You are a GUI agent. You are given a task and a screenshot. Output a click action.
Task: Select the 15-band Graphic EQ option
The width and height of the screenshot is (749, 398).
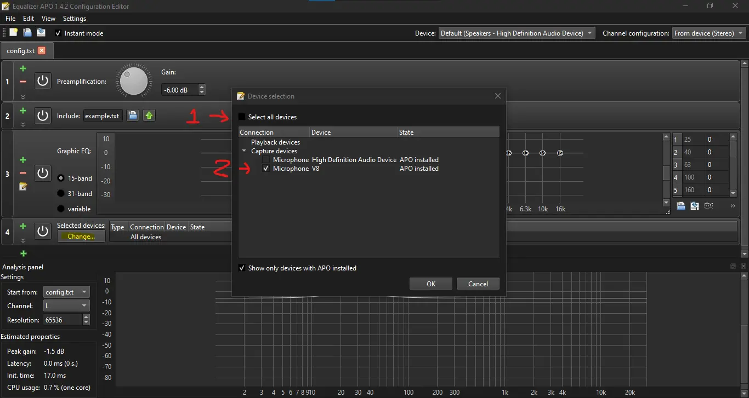[x=61, y=178]
